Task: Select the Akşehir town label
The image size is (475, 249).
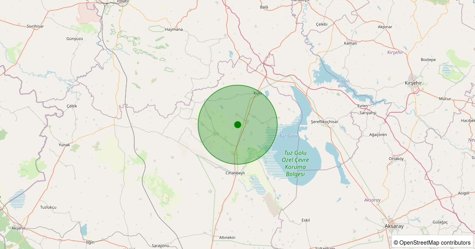Action: pyautogui.click(x=18, y=228)
